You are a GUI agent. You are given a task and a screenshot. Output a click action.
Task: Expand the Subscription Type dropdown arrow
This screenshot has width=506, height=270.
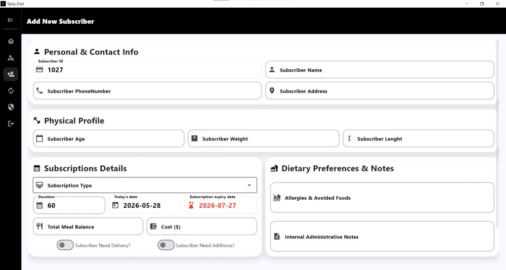249,185
